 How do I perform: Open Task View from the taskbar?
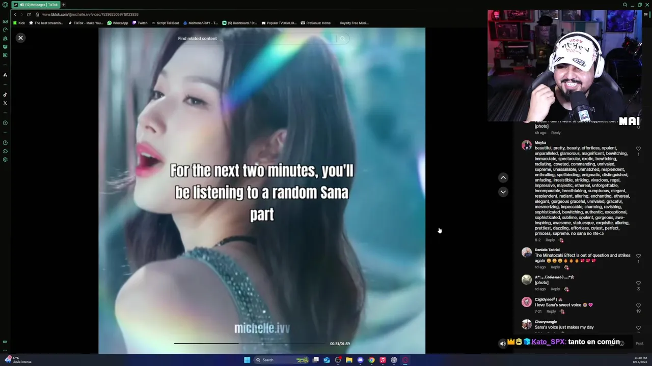click(x=316, y=360)
